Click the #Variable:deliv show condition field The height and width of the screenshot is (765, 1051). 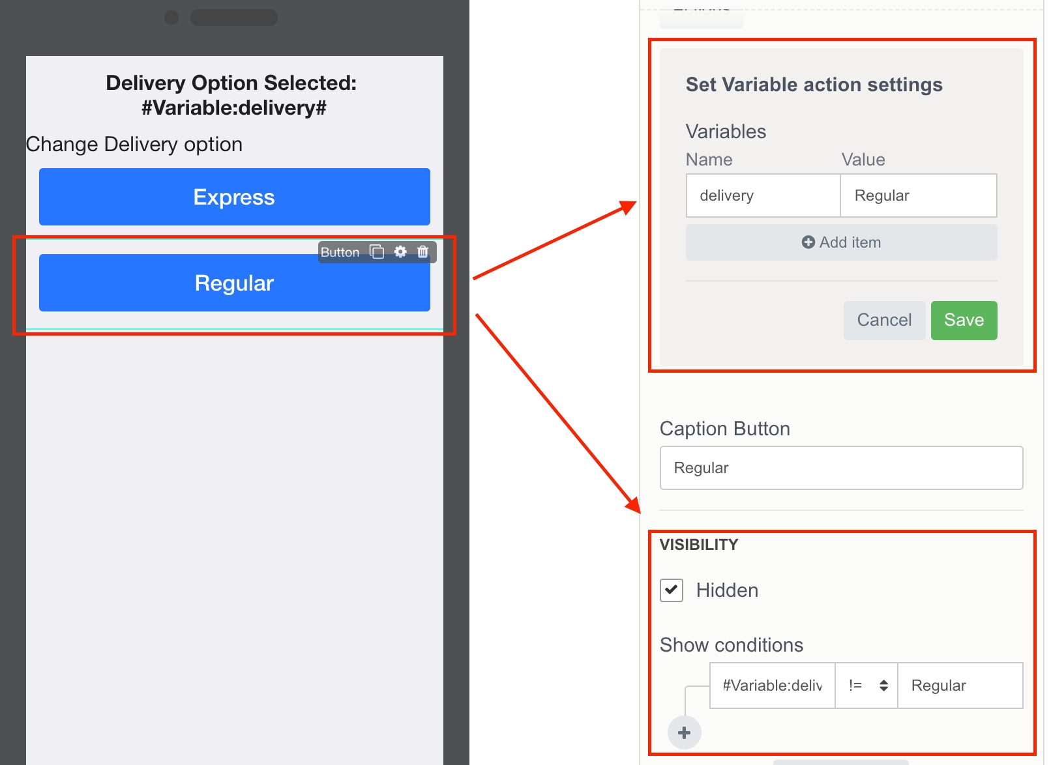point(772,686)
